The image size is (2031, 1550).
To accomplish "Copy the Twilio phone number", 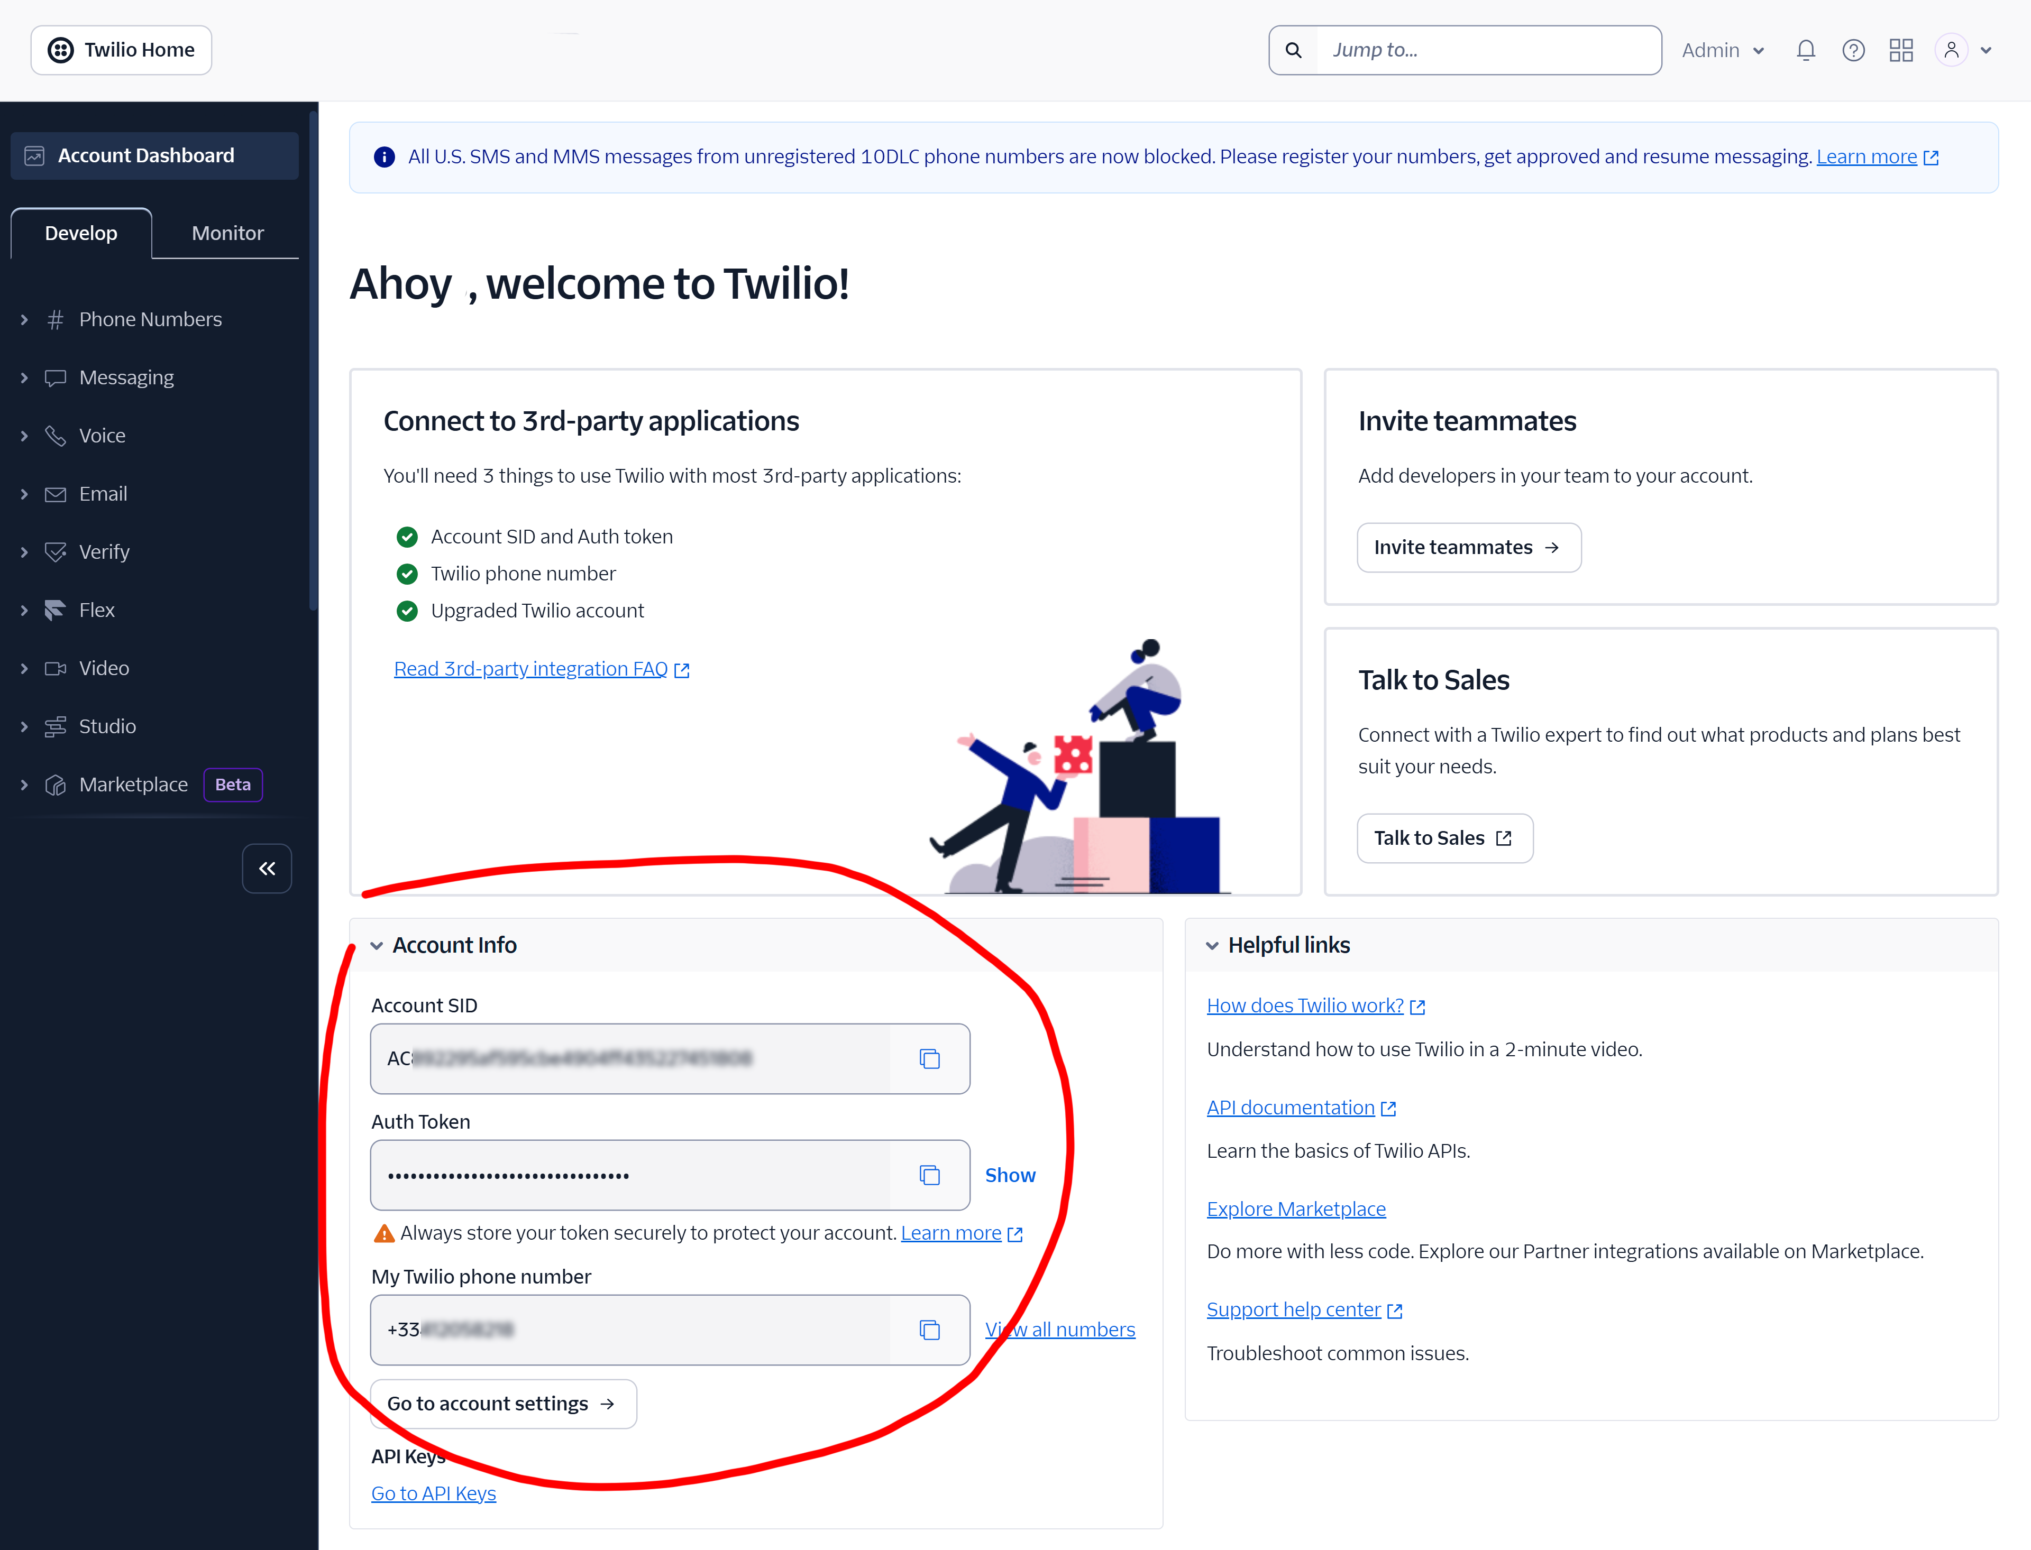I will 929,1330.
